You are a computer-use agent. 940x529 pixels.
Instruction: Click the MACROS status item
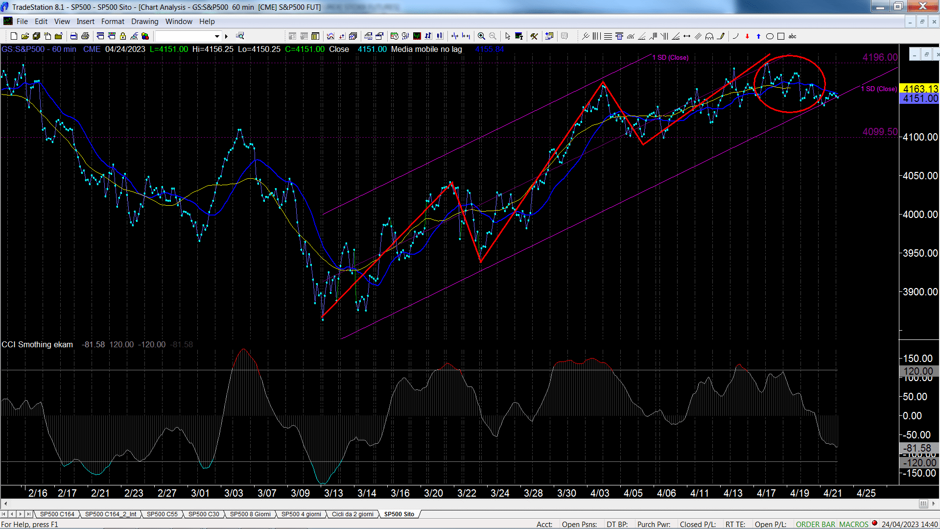[x=854, y=525]
